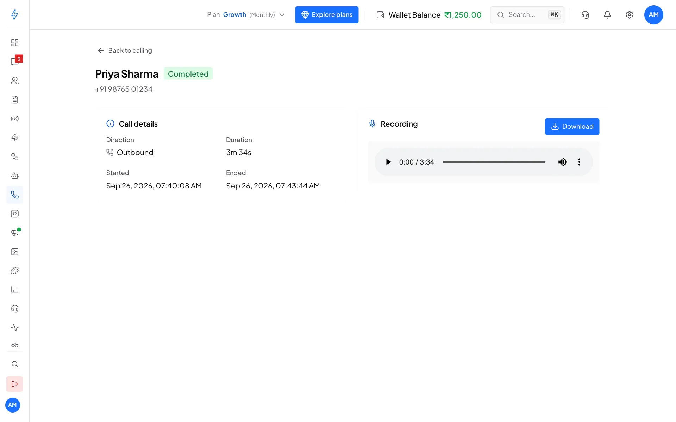Download the call recording

click(x=572, y=127)
